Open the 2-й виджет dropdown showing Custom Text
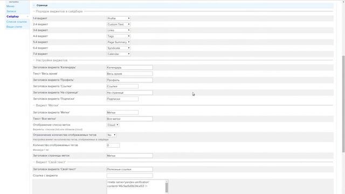Screen dimensions: 345x194 pos(119,24)
